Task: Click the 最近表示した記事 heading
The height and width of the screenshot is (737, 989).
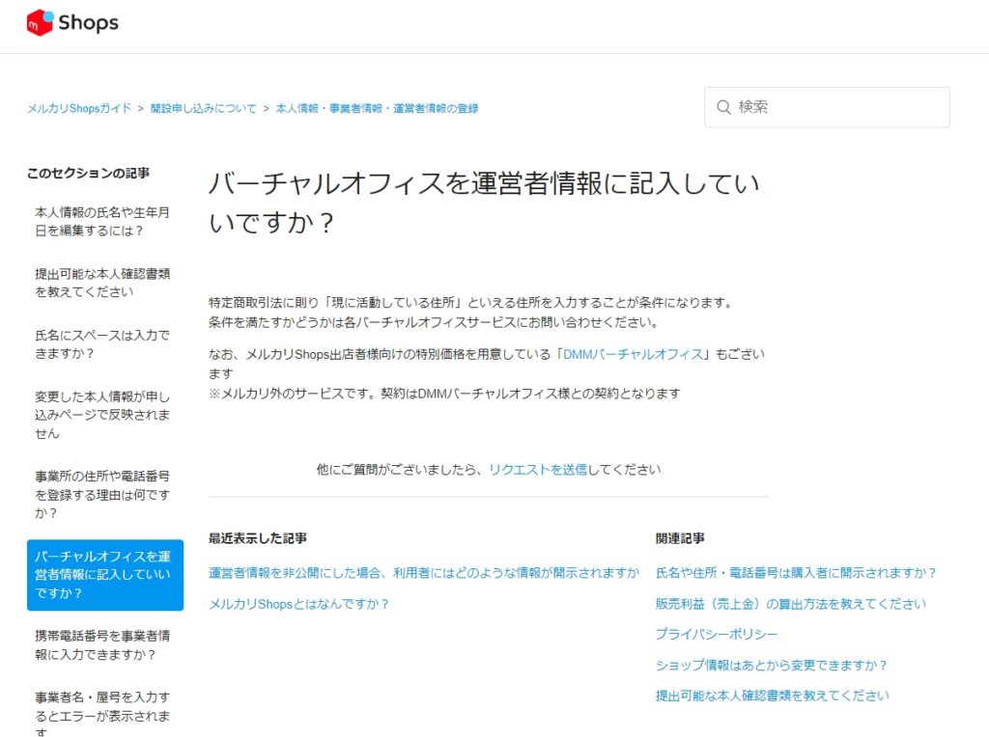Action: tap(257, 538)
